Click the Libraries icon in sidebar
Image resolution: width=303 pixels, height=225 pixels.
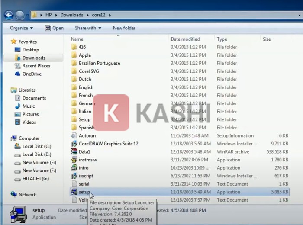click(13, 90)
